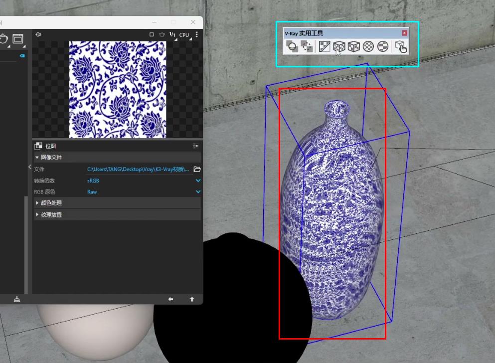Open the 转换函数 sRGB dropdown
Image resolution: width=495 pixels, height=363 pixels.
[198, 181]
